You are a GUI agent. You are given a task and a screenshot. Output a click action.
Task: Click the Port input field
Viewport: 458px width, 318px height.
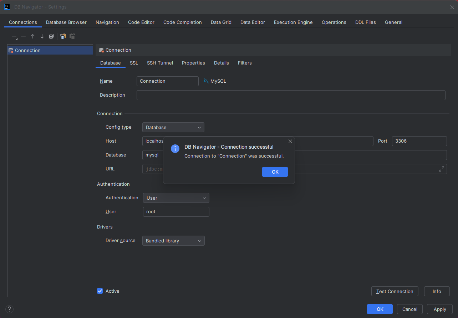pyautogui.click(x=419, y=141)
